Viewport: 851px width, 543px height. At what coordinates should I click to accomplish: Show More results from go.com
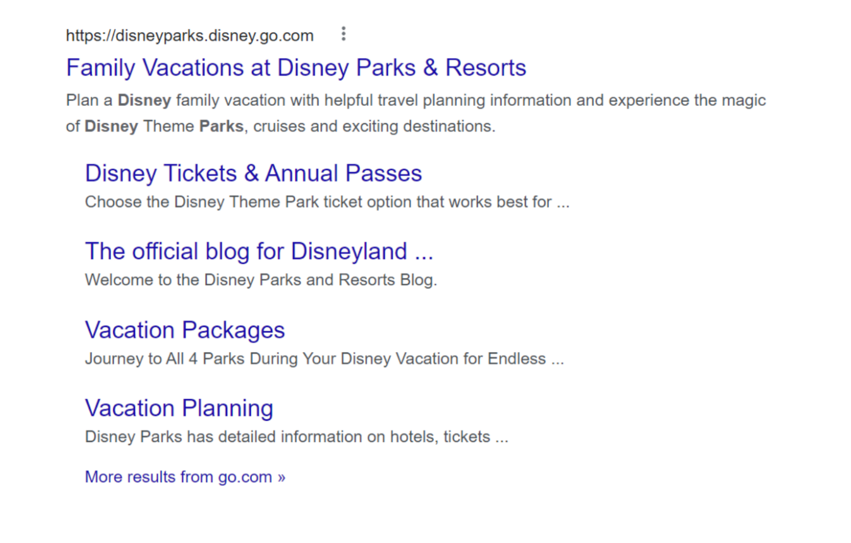(x=185, y=477)
